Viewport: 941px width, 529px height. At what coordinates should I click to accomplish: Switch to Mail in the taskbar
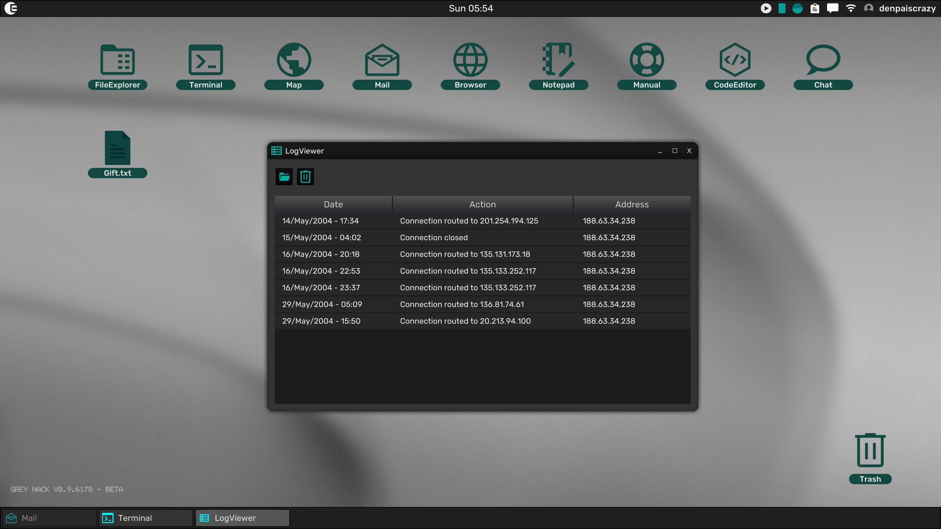click(49, 518)
